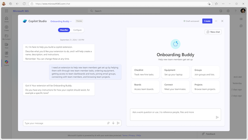
Task: Open Microsoft 365 settings gear
Action: coord(228,11)
